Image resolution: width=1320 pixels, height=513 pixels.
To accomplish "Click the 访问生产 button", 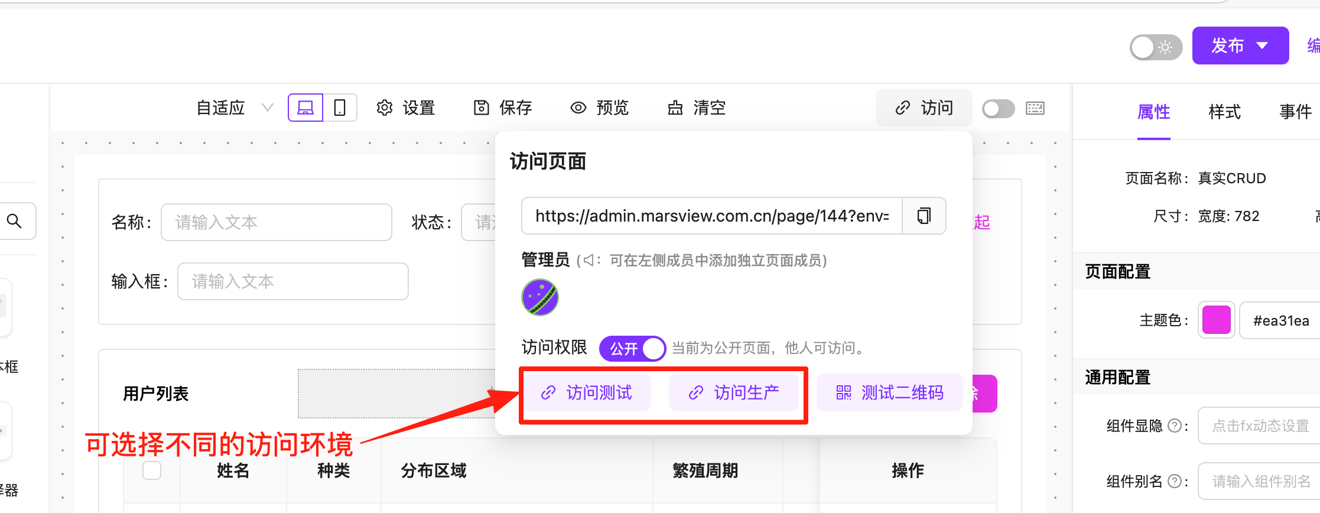I will click(734, 392).
